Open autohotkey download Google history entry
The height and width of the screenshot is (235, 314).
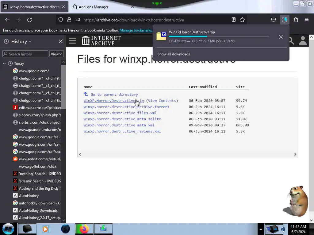click(x=37, y=203)
